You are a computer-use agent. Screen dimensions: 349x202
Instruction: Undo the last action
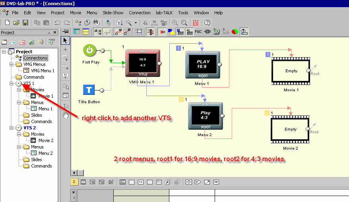coord(57,23)
